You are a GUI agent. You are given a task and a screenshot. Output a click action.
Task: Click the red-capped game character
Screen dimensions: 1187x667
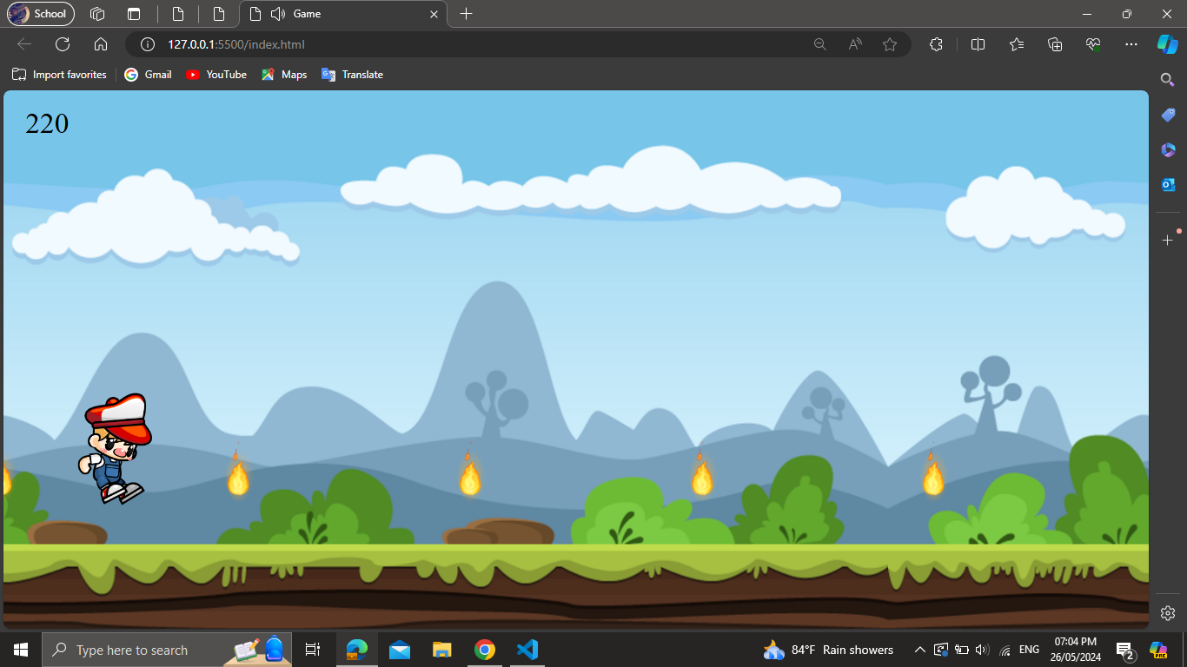pos(117,447)
